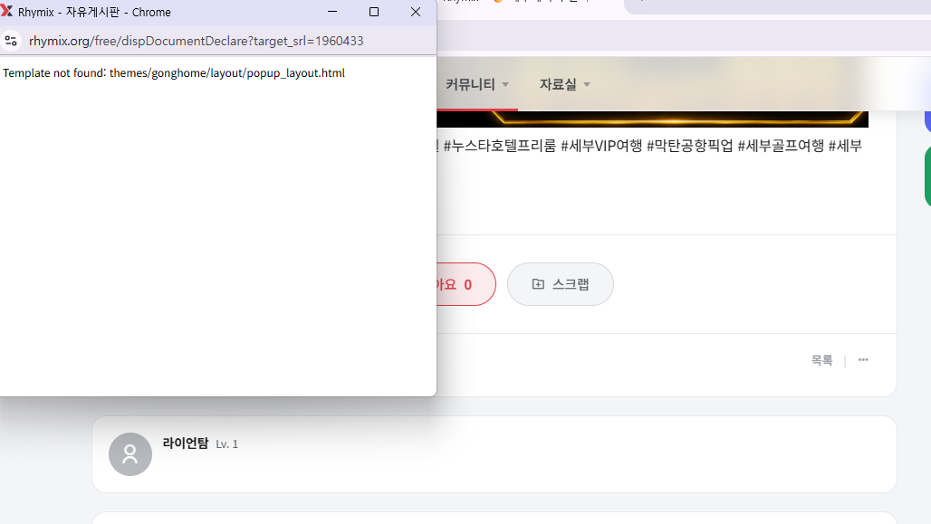Minimize the Rhymix popup window
This screenshot has width=931, height=524.
point(332,12)
